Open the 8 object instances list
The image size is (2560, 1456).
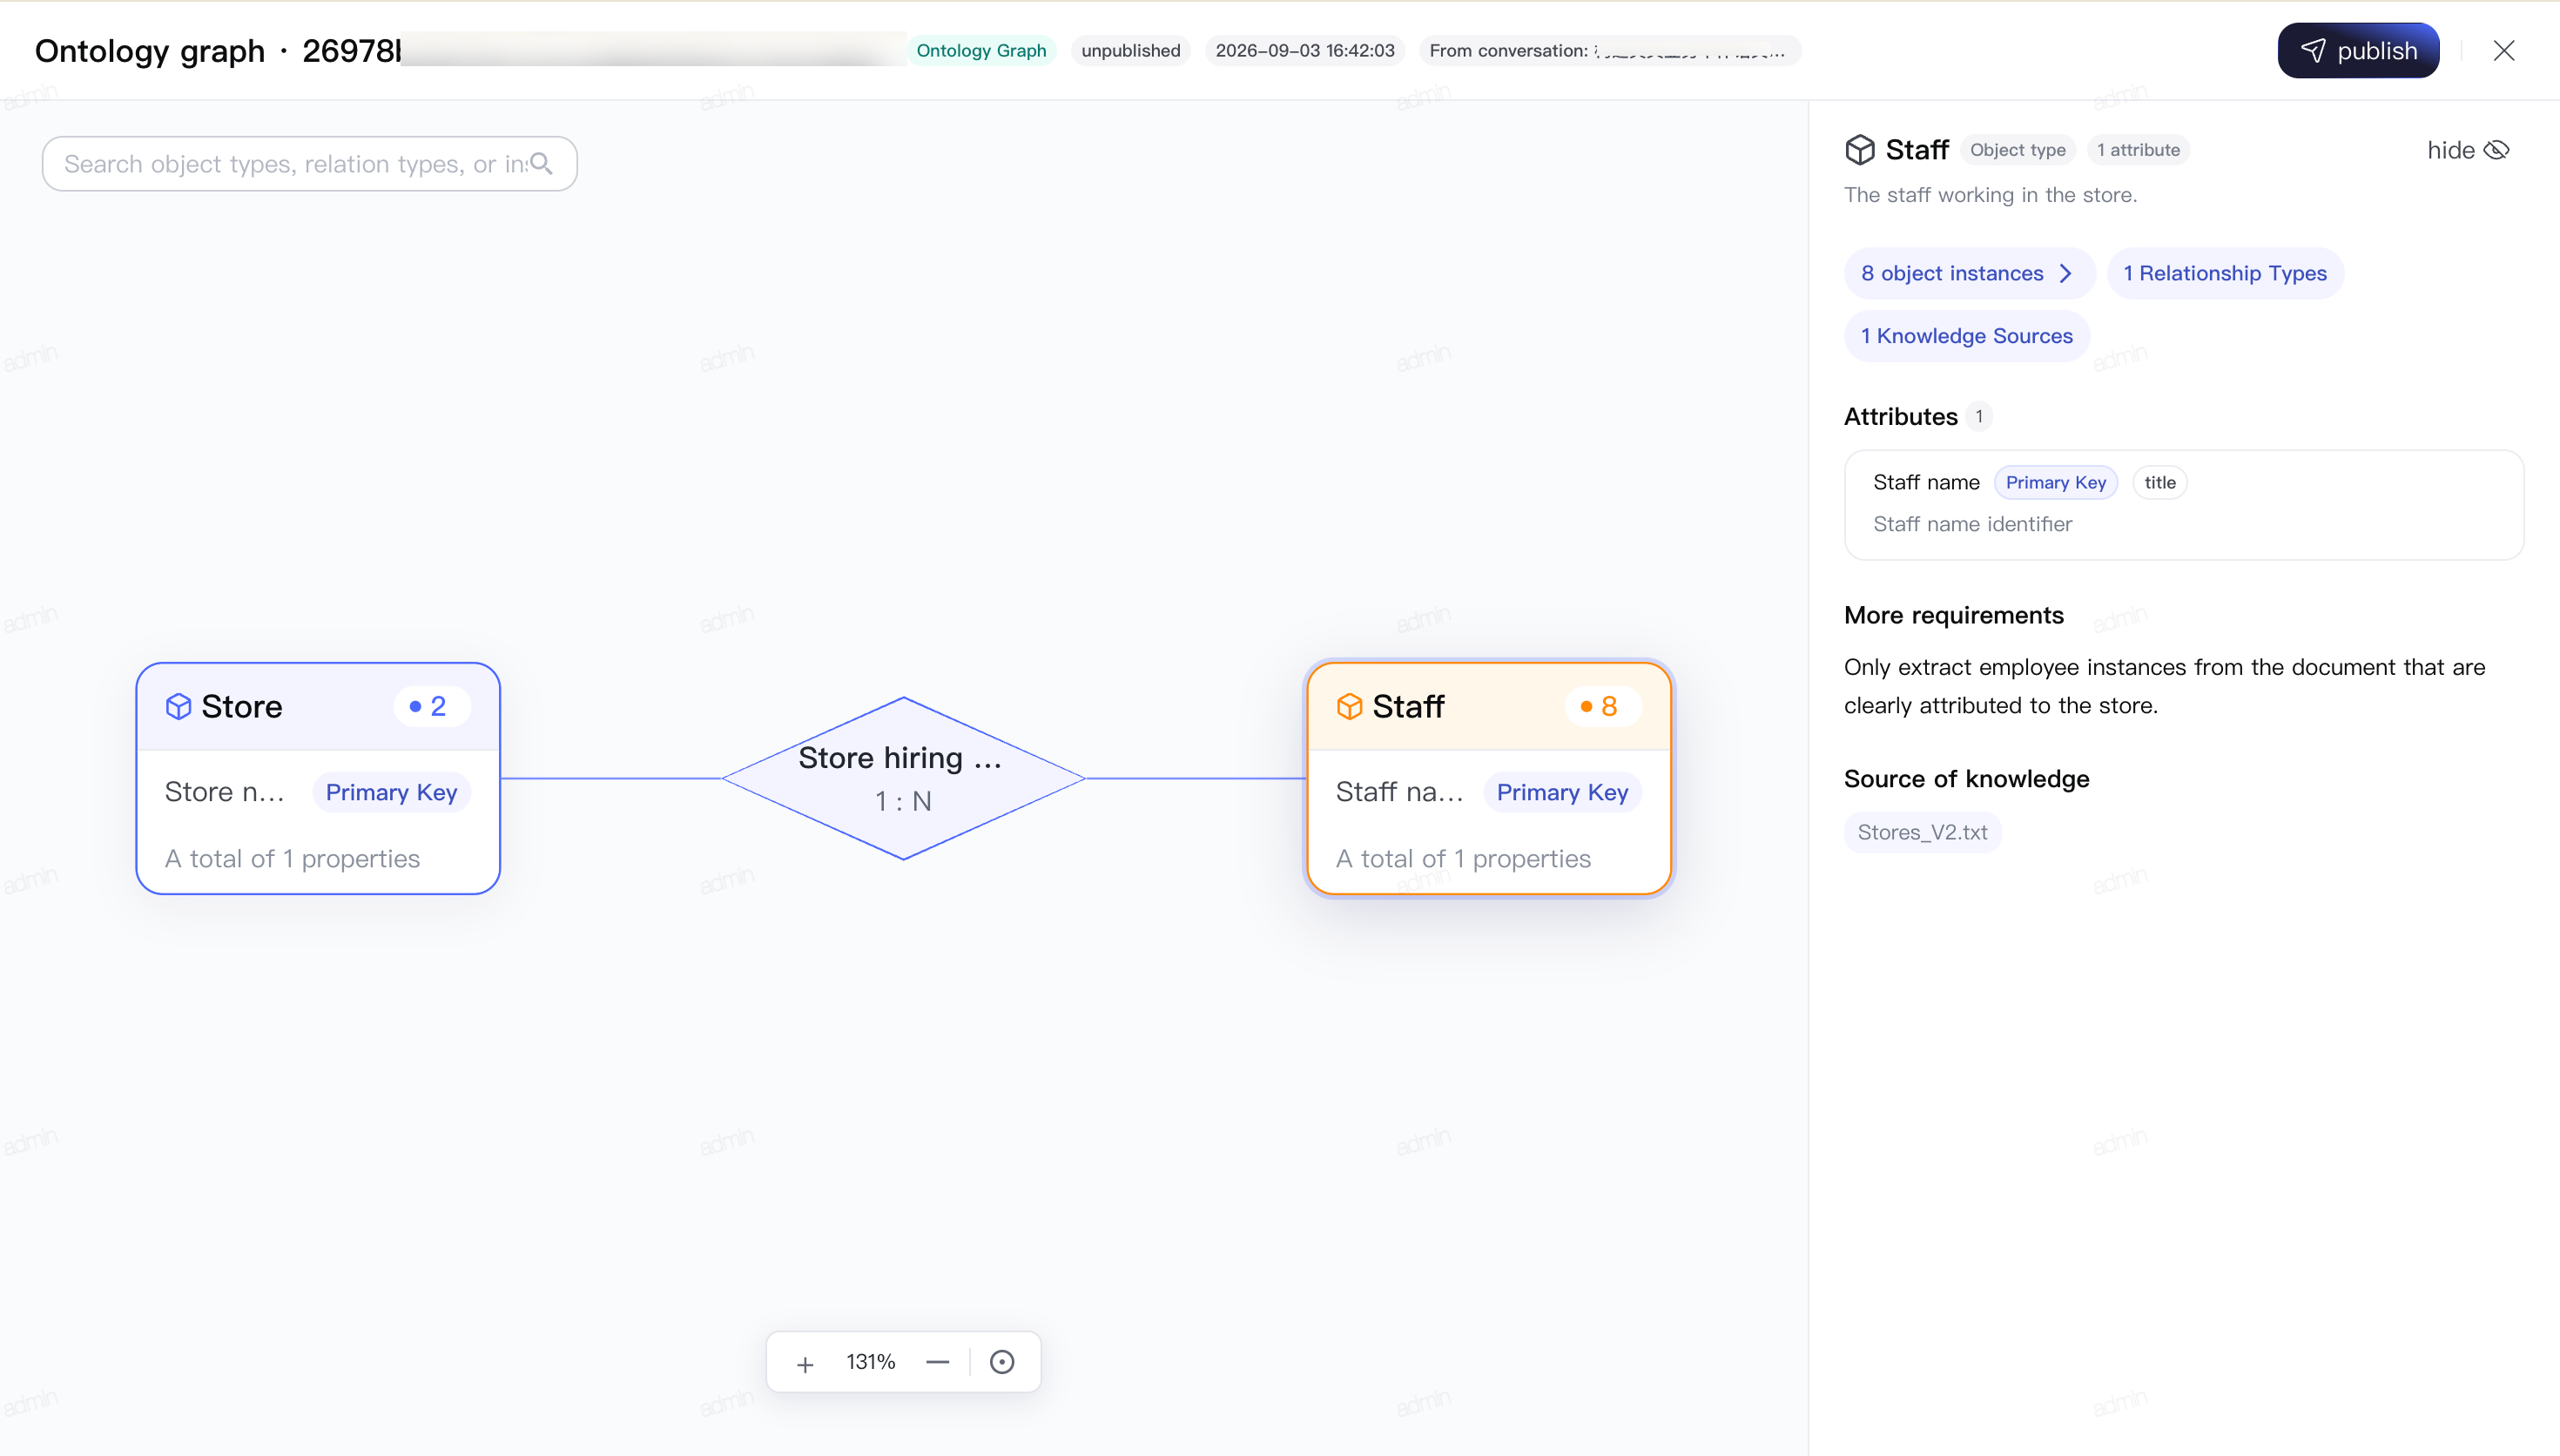1968,273
